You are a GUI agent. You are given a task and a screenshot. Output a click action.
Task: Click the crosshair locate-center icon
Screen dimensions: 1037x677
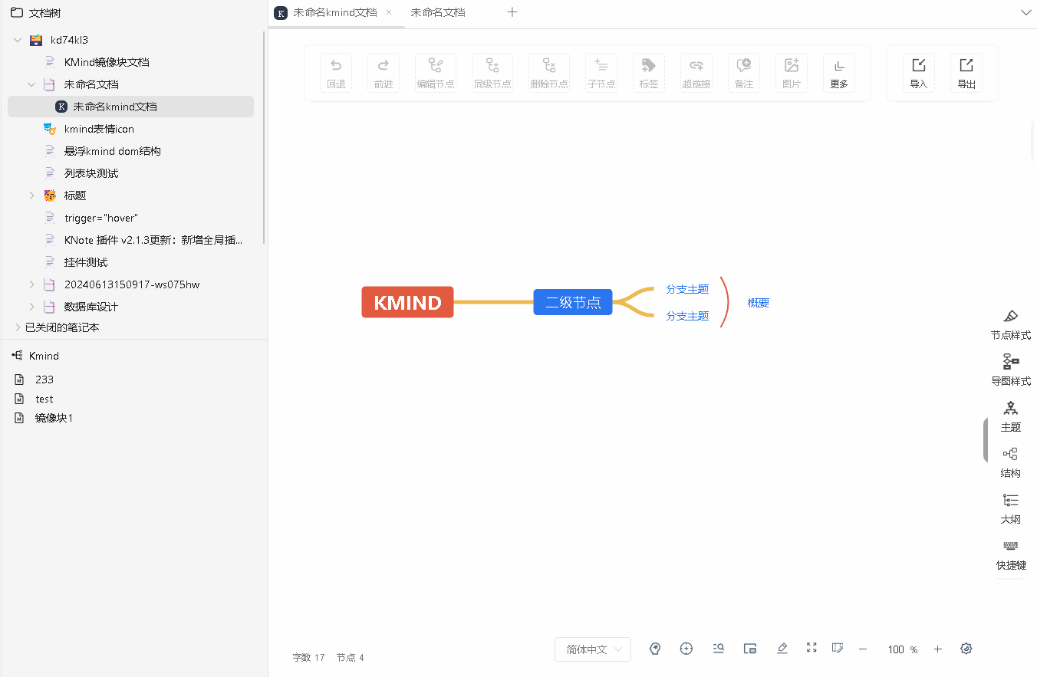point(686,649)
